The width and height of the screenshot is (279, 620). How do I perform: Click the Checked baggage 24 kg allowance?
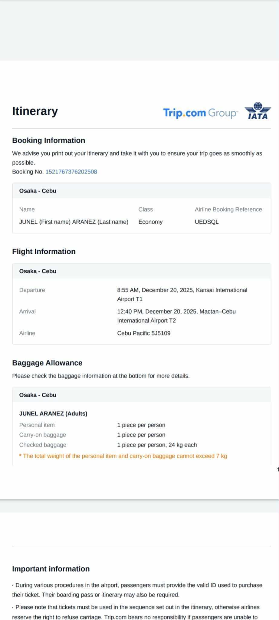coord(157,445)
